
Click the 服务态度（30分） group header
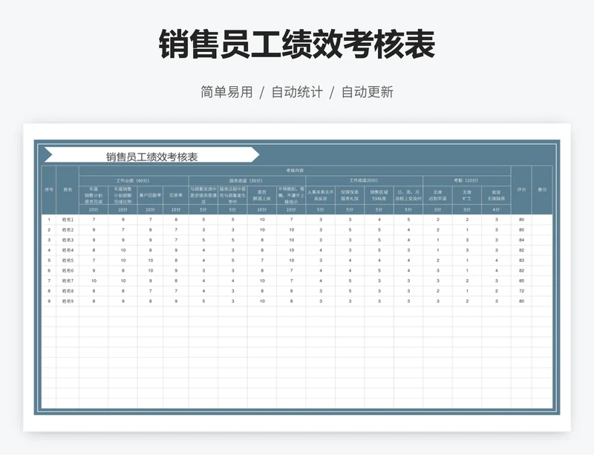tap(247, 180)
